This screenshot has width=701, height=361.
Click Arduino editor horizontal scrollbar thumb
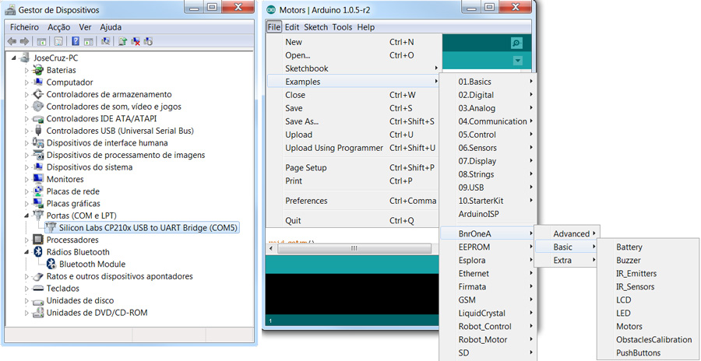click(x=354, y=248)
